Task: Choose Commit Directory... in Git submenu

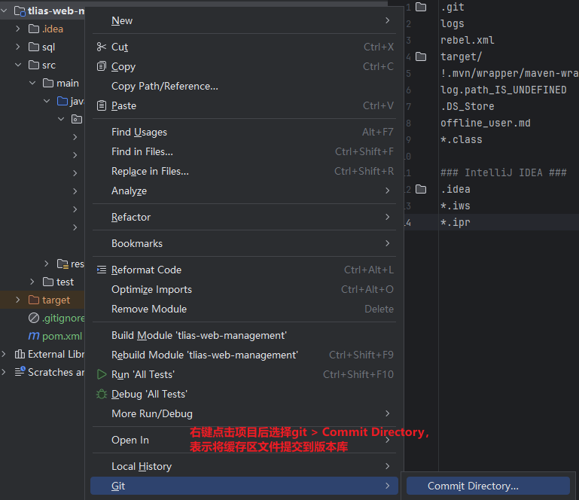Action: [488, 486]
